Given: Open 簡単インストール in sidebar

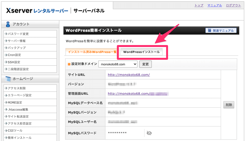Looking at the screenshot, I should (30, 138).
